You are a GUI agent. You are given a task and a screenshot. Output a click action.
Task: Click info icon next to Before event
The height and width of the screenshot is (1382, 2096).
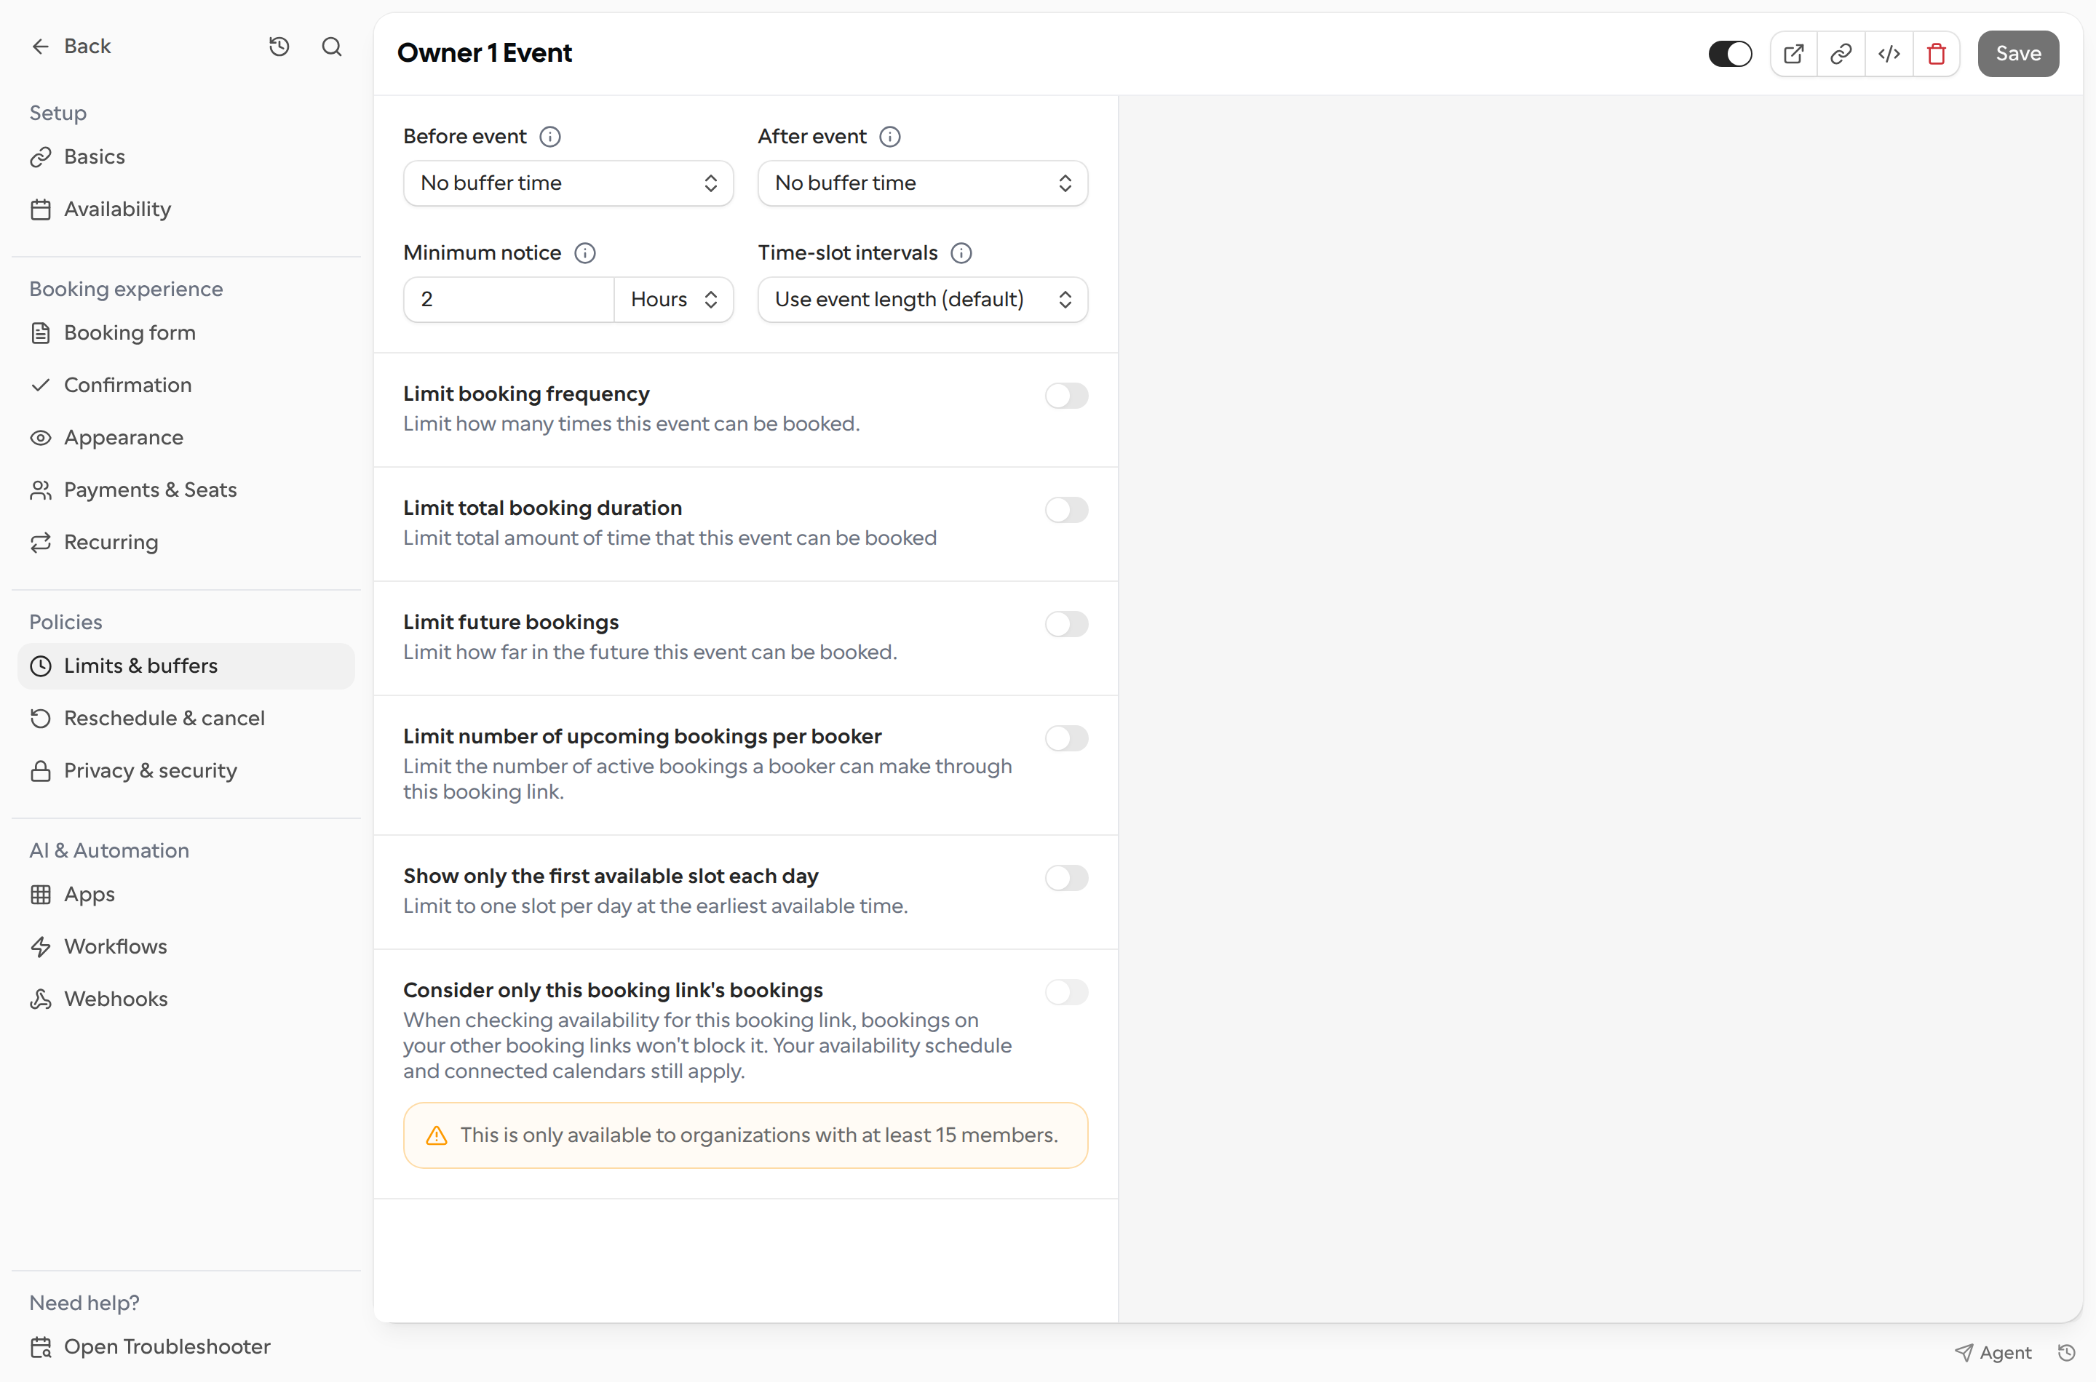click(x=550, y=137)
